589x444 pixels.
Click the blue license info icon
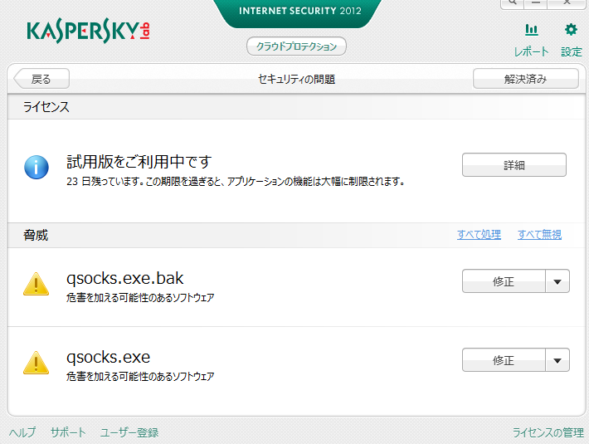pyautogui.click(x=37, y=167)
